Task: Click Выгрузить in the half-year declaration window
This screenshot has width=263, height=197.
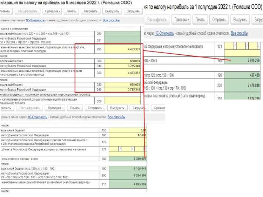Action: click(x=240, y=20)
